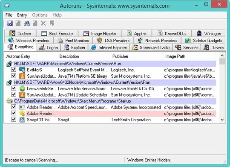Click the Find binoculars toolbar icon
Image resolution: width=230 pixels, height=167 pixels.
point(27,23)
